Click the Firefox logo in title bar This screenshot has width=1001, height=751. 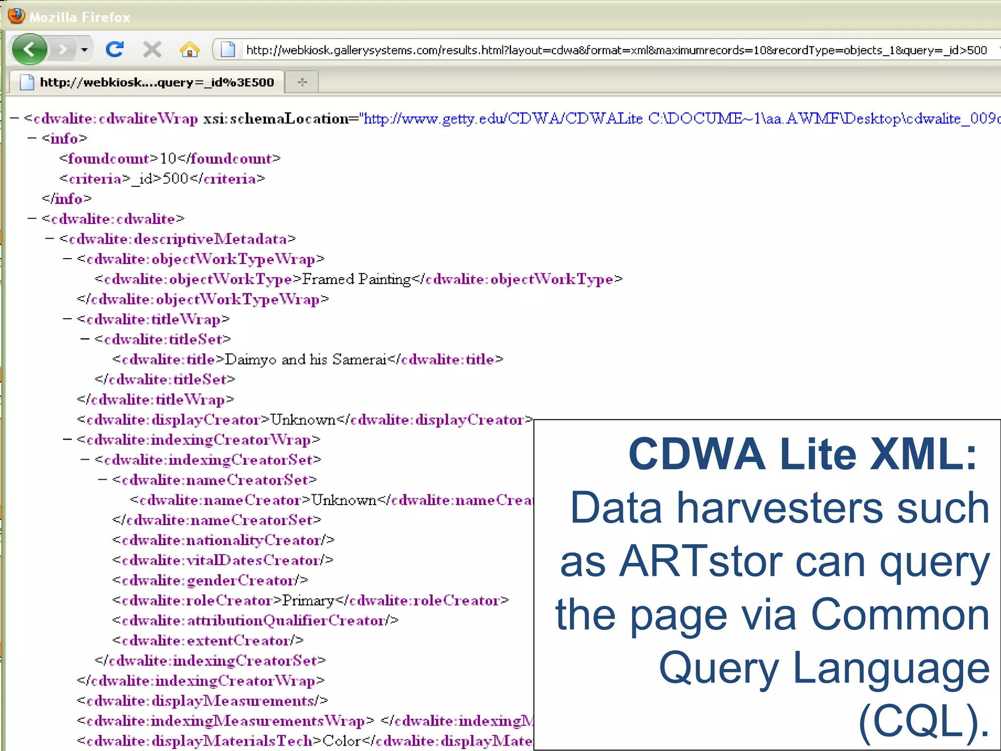(x=16, y=16)
